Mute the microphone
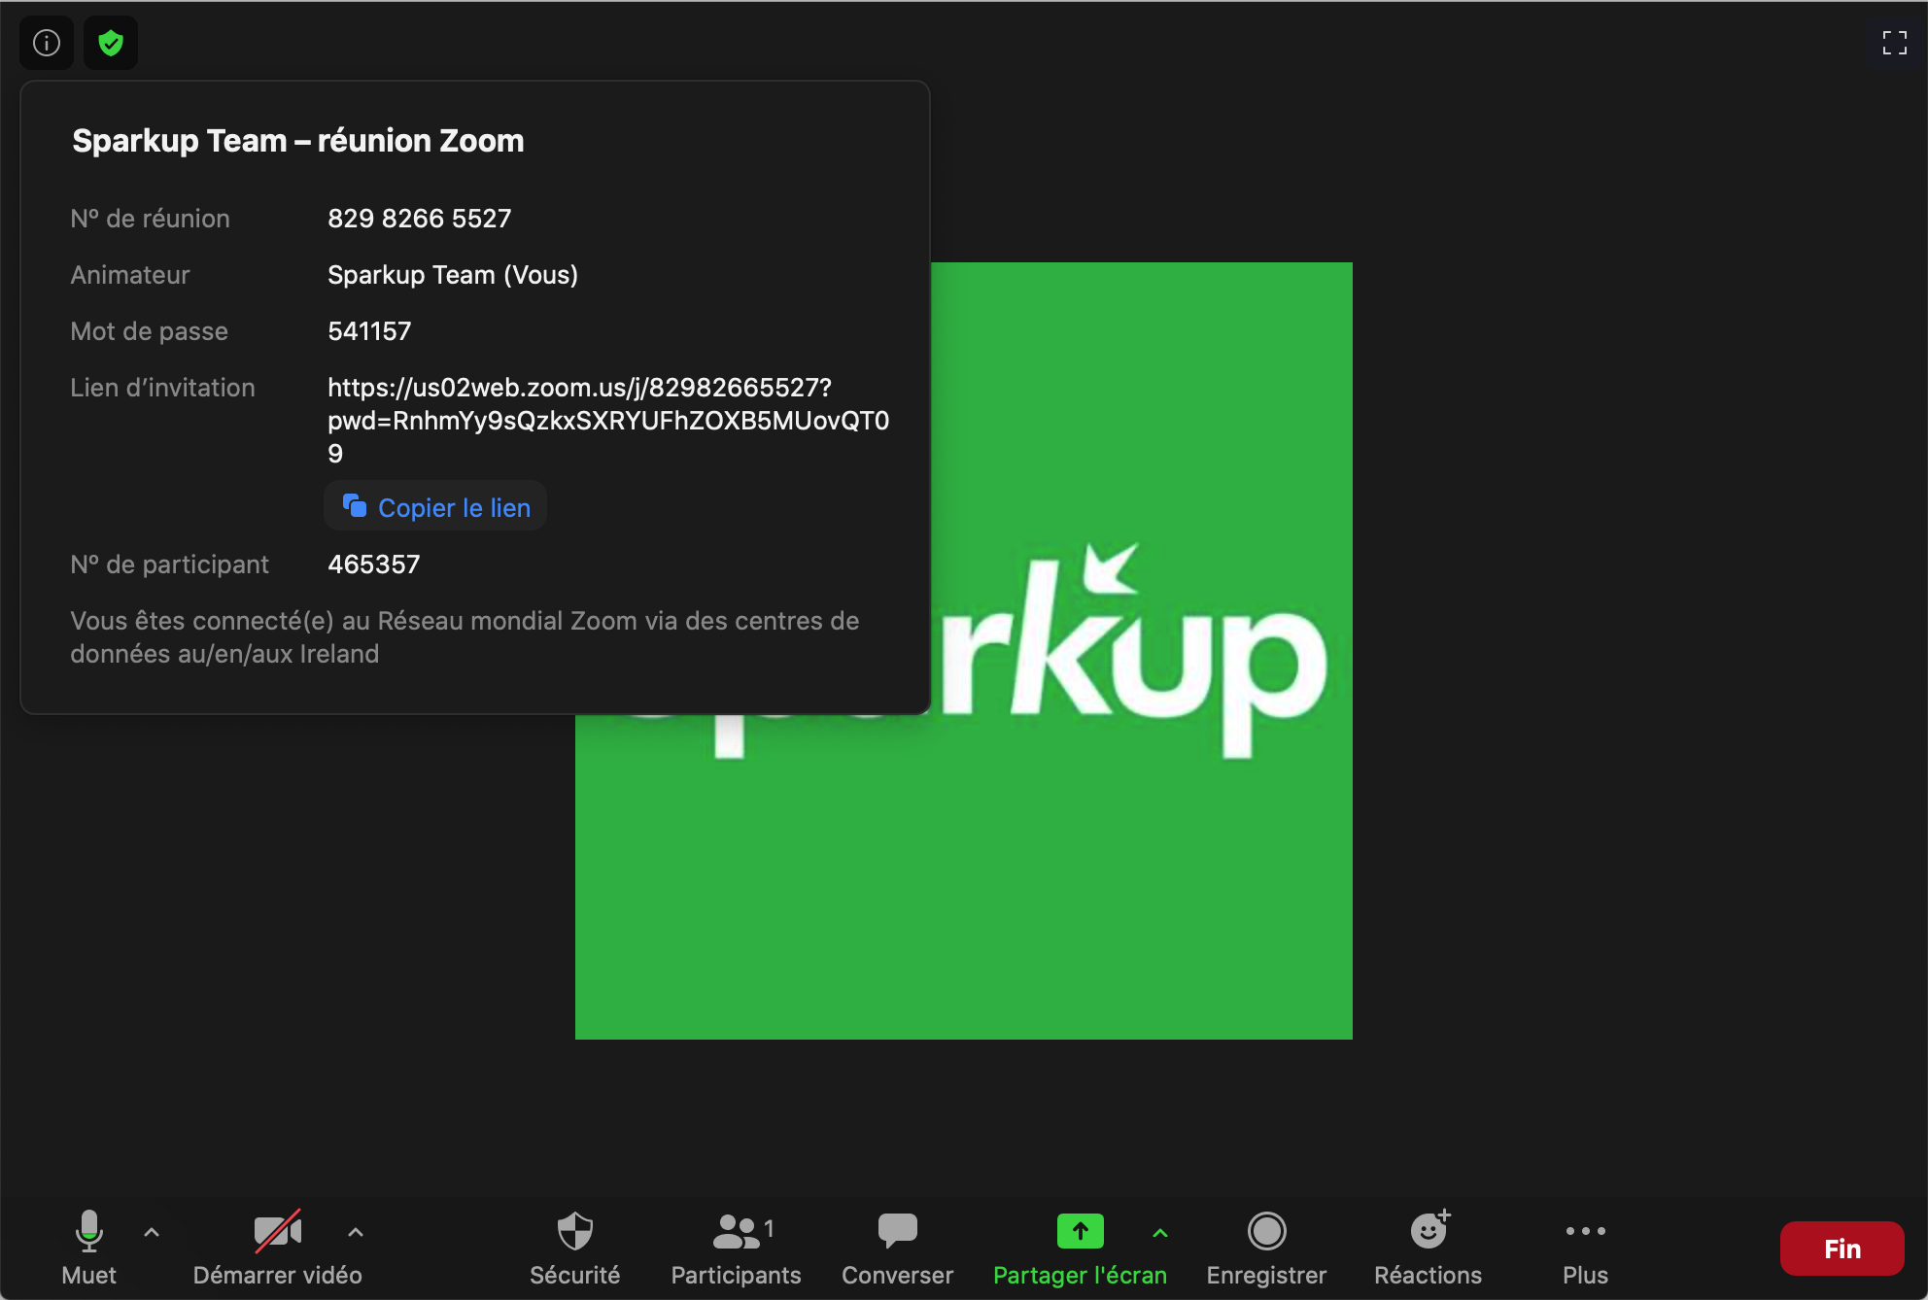1928x1300 pixels. coord(88,1249)
